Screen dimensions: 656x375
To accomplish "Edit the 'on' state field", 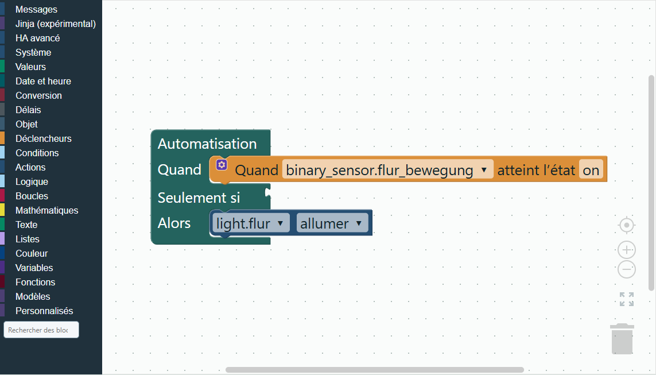I will [591, 170].
